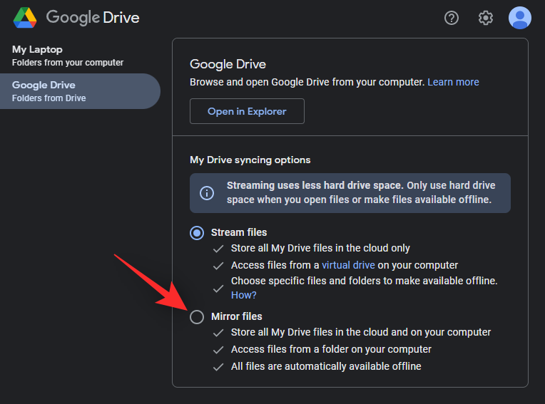Image resolution: width=545 pixels, height=404 pixels.
Task: Click checkmark beside 'Store all My Drive files in the cloud and on your computer'
Action: point(218,333)
